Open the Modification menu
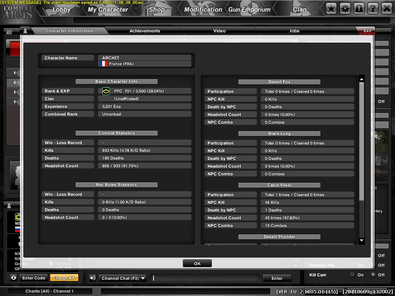The width and height of the screenshot is (395, 296). 203,10
